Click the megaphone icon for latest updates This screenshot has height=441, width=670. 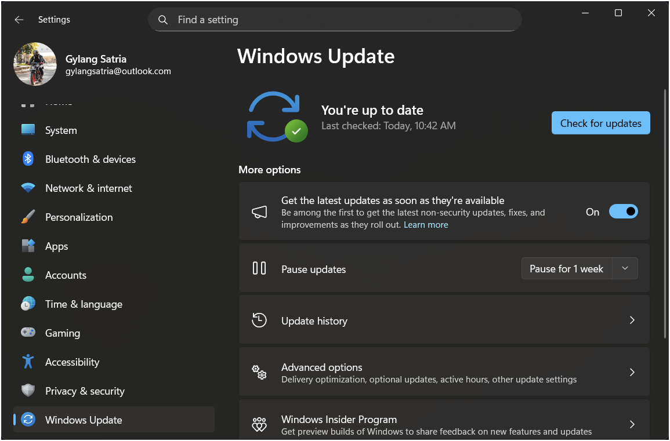coord(259,212)
